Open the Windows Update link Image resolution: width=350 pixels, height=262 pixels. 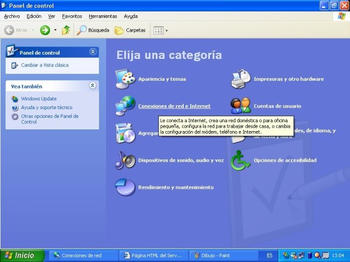tap(39, 99)
